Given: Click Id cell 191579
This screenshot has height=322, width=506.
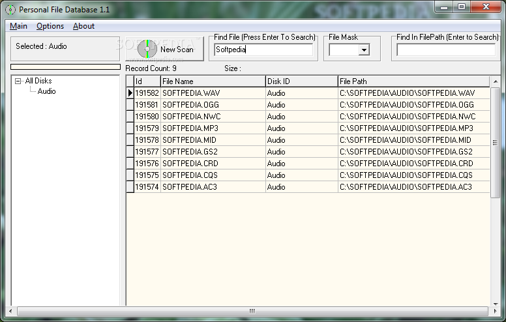Looking at the screenshot, I should pyautogui.click(x=147, y=128).
